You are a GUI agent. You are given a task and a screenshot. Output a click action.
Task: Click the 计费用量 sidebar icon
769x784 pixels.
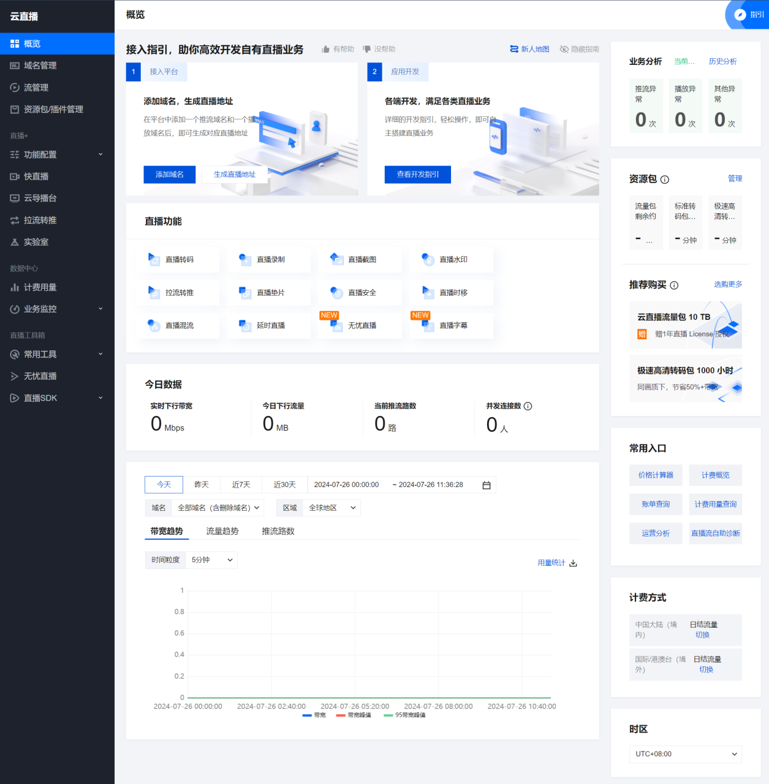(x=15, y=287)
